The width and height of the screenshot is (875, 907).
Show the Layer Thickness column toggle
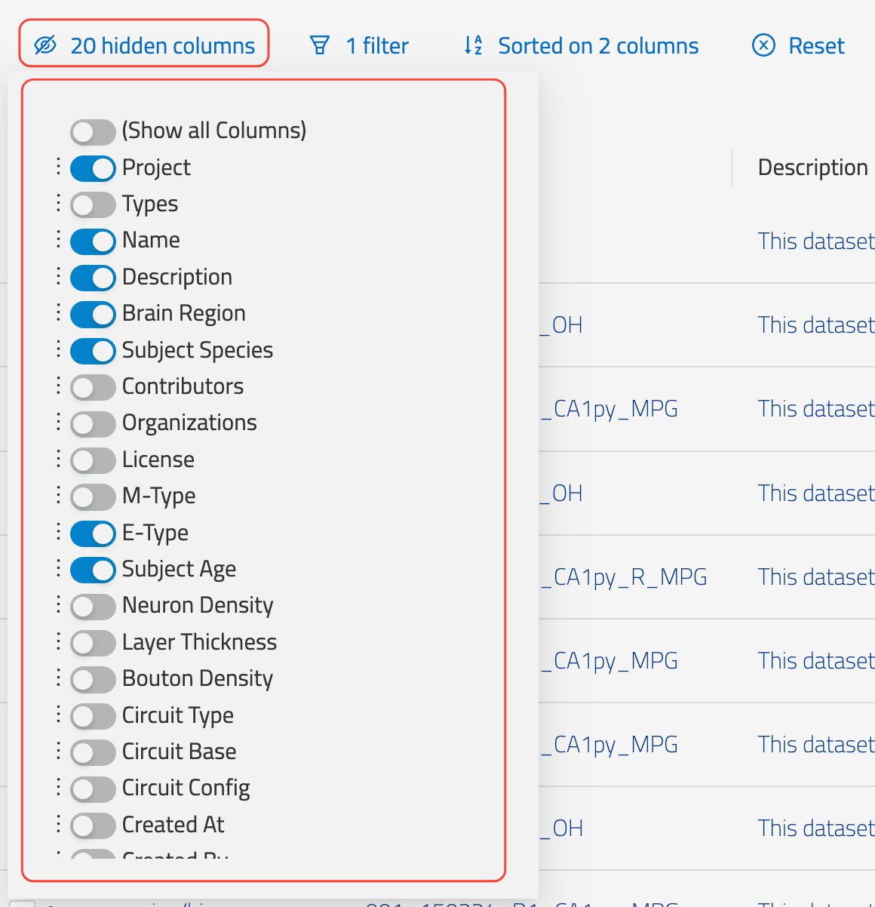(93, 643)
